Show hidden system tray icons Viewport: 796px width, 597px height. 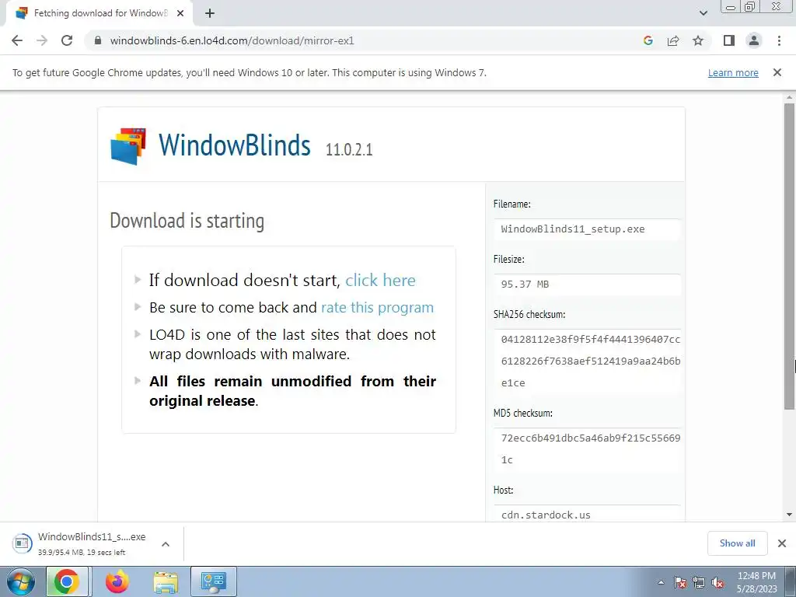661,583
